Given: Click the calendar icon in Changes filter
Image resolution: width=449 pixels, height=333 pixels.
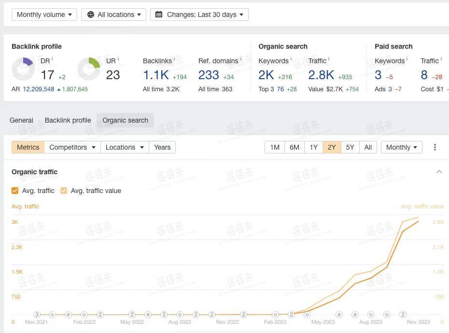Looking at the screenshot, I should (159, 14).
